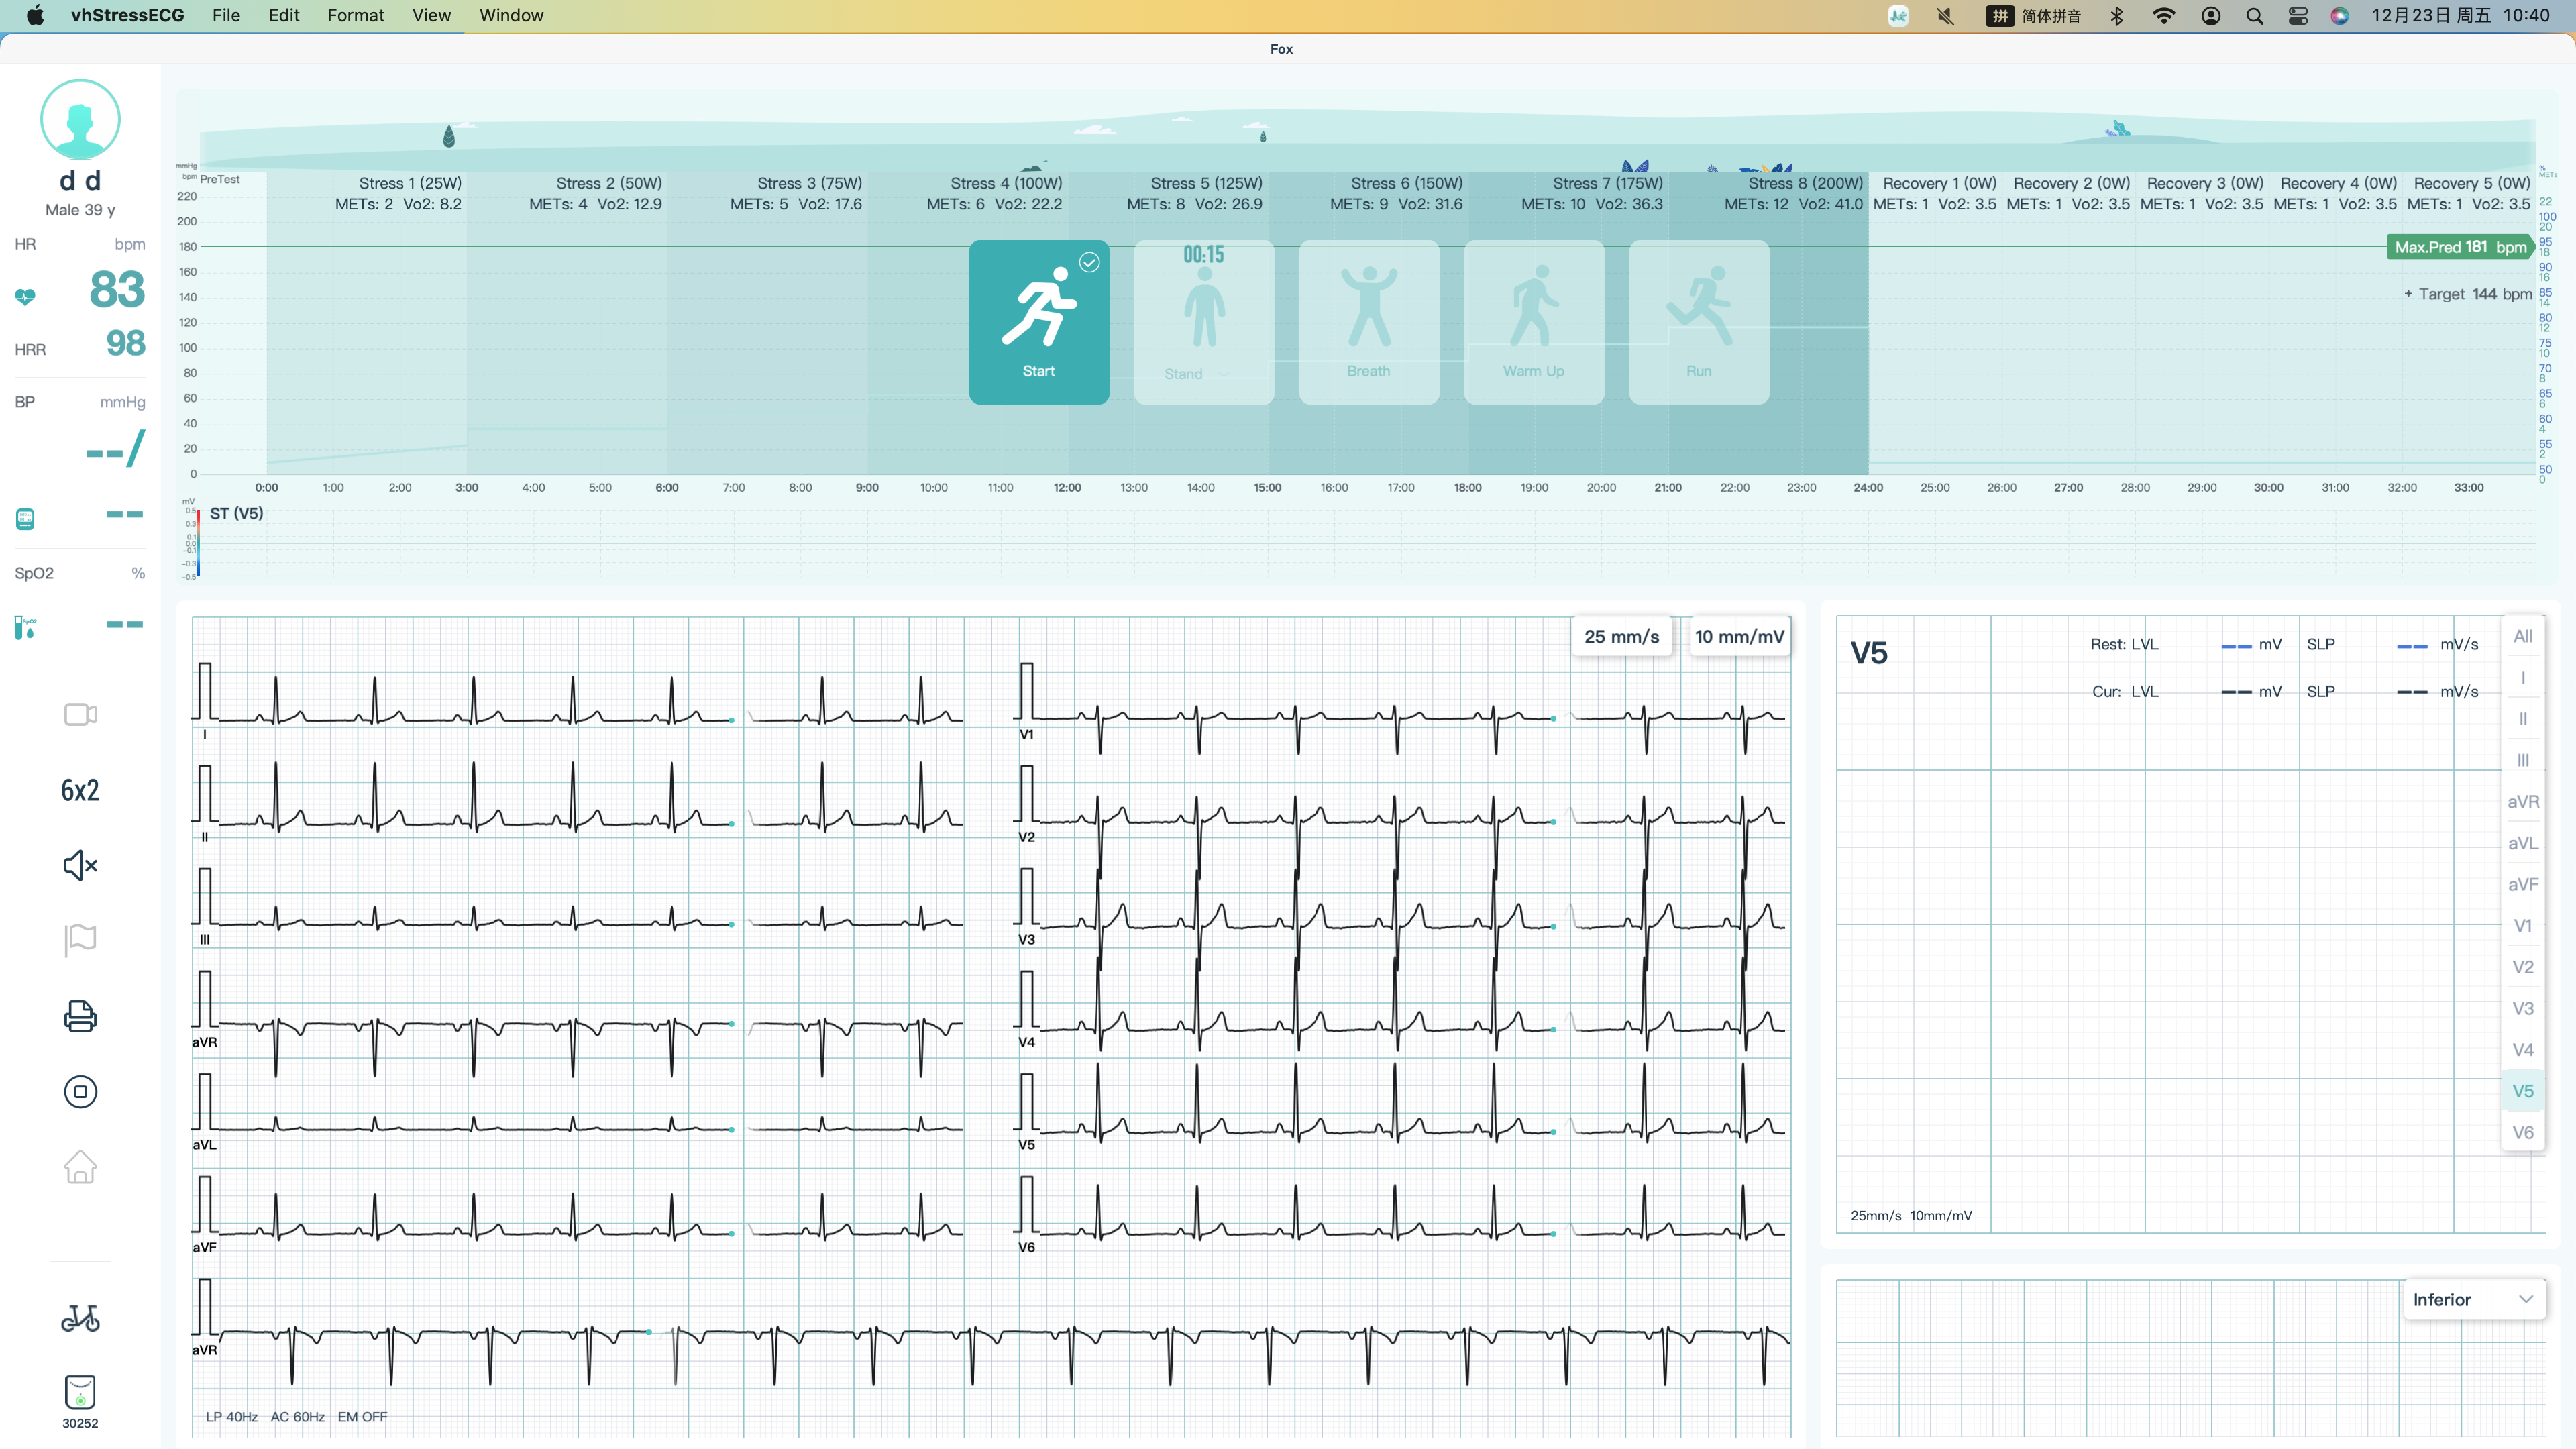Select highlighted lead V5 in lead list
Viewport: 2576px width, 1449px height.
pos(2522,1091)
